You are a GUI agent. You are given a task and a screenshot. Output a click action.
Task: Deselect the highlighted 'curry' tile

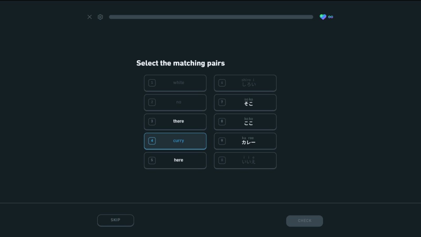(175, 141)
